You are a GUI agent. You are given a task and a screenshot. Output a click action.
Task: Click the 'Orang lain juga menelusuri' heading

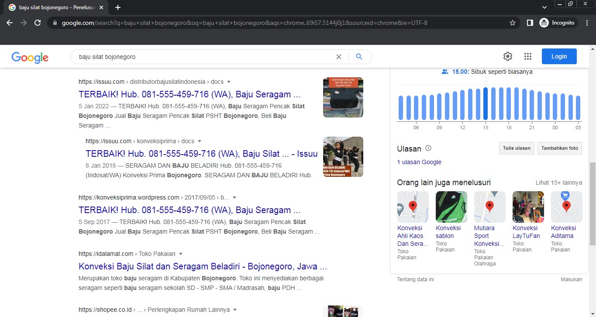click(x=444, y=183)
